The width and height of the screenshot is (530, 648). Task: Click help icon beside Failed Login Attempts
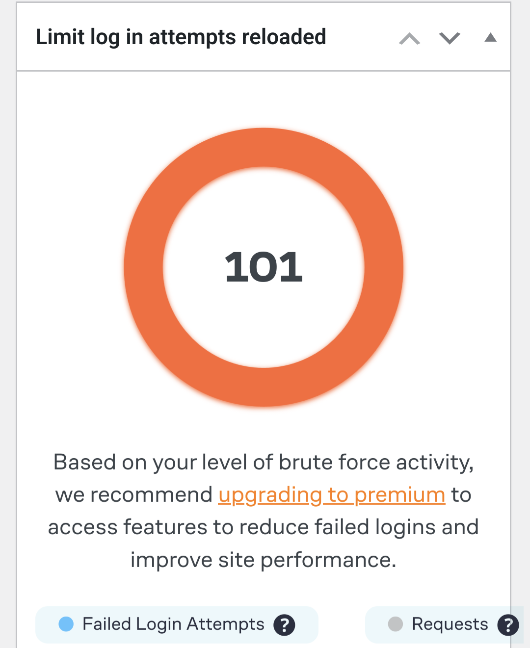click(x=285, y=625)
